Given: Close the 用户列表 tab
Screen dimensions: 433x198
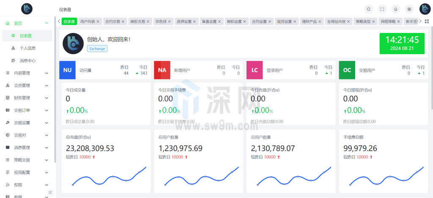Looking at the screenshot, I should (x=98, y=22).
